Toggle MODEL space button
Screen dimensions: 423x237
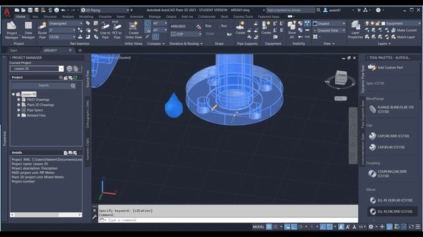pyautogui.click(x=258, y=226)
